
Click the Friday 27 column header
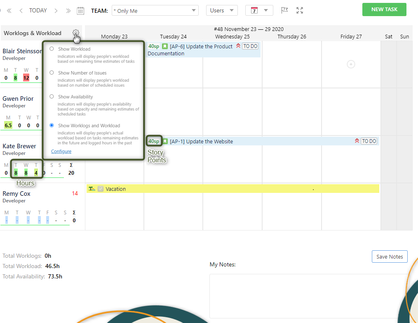click(351, 37)
